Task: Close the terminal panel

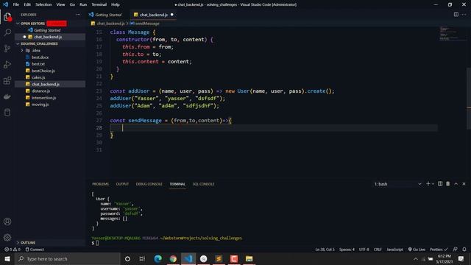Action: pyautogui.click(x=464, y=184)
